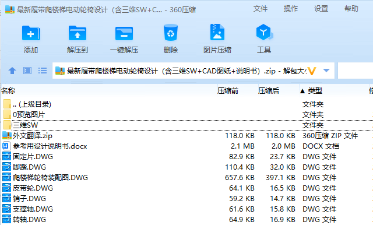Click the 397.1 KB compressed size value
This screenshot has height=225, width=373.
click(x=281, y=177)
